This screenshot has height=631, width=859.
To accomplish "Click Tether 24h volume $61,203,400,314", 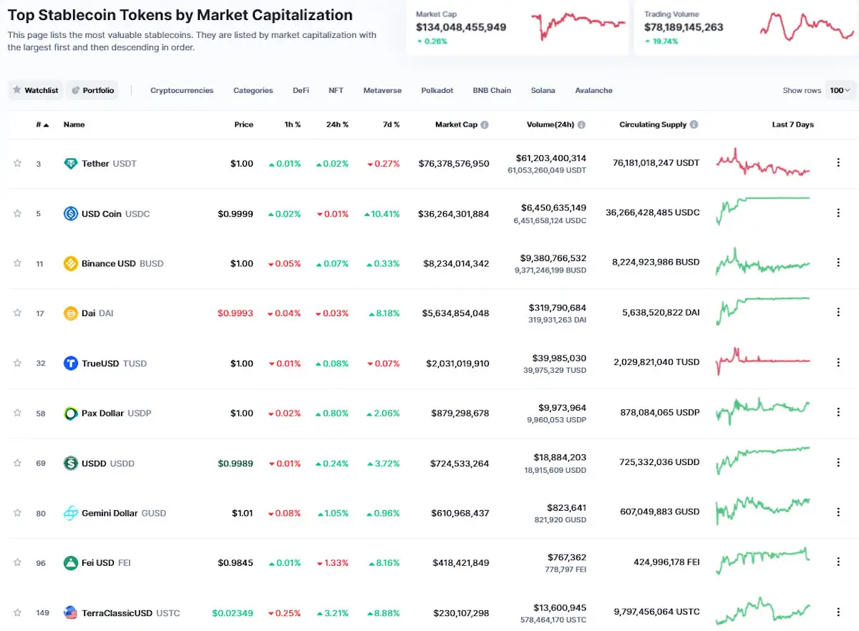I will pos(550,158).
